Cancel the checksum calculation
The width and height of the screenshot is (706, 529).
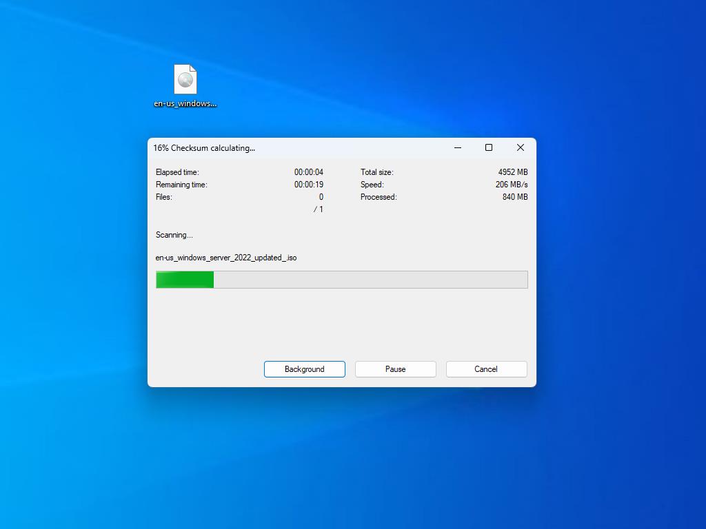(486, 369)
